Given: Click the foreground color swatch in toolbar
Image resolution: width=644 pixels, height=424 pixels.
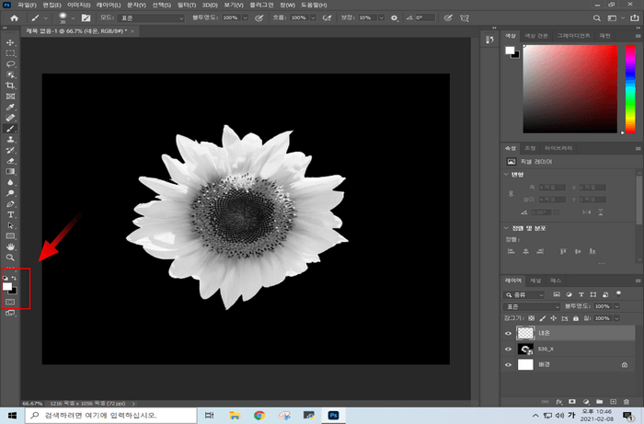Looking at the screenshot, I should click(x=8, y=286).
